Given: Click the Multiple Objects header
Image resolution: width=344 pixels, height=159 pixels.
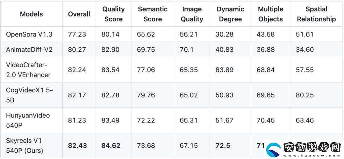Looking at the screenshot, I should tap(270, 14).
